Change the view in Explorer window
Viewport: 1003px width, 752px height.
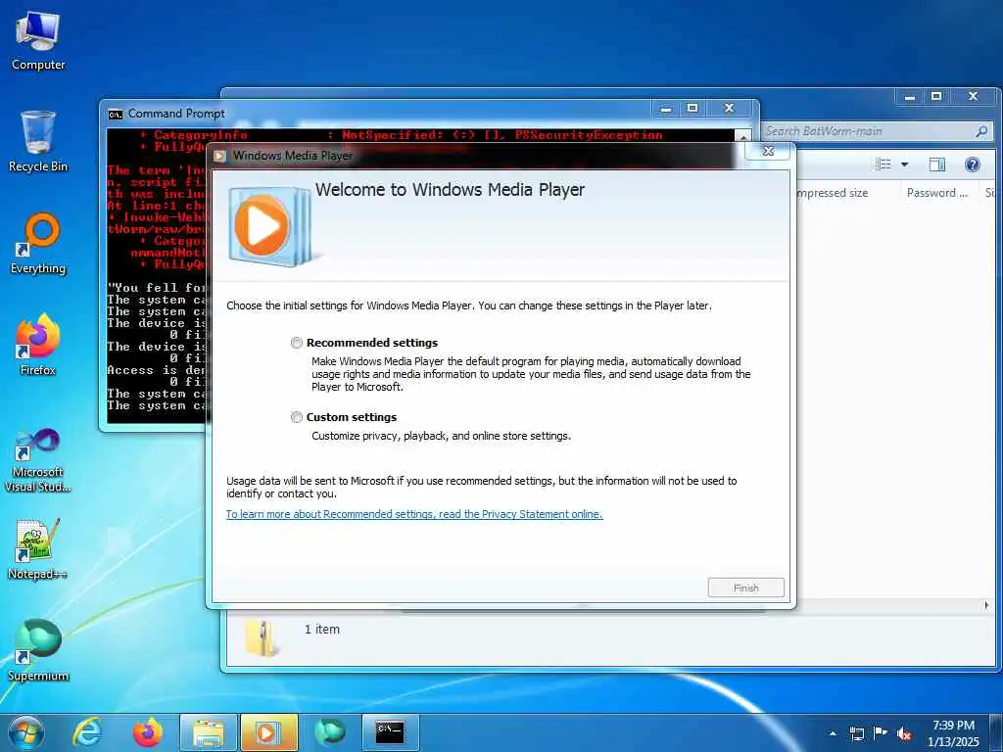(x=884, y=164)
